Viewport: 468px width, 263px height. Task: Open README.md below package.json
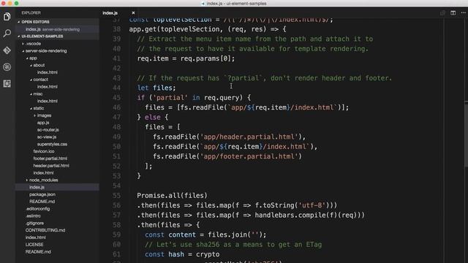coord(42,202)
